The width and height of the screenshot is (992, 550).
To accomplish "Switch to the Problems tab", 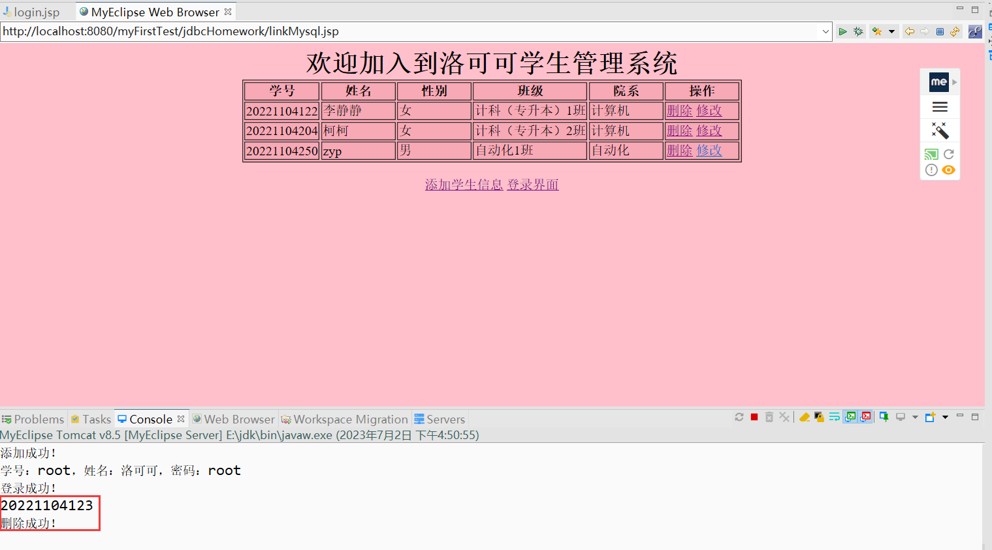I will pos(33,419).
